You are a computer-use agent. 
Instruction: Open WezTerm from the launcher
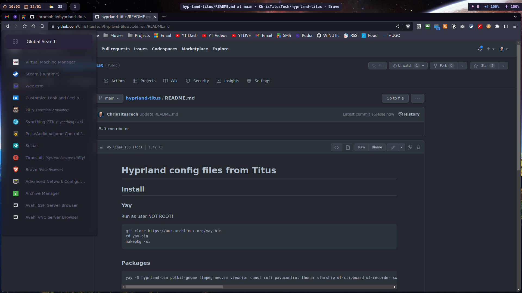coord(49,86)
